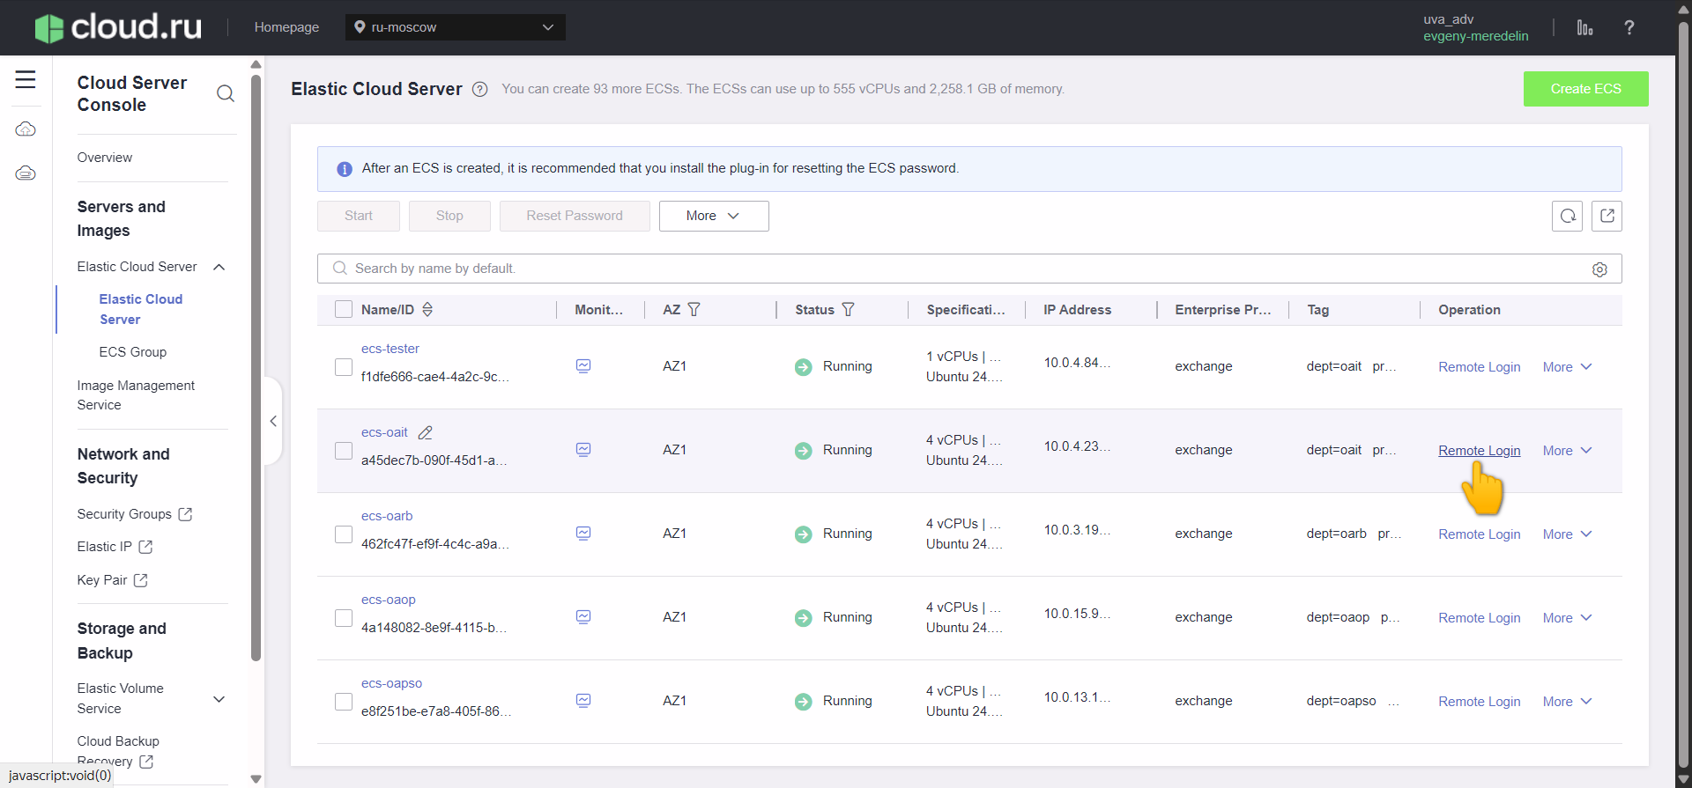Click the Create ECS button
The width and height of the screenshot is (1692, 788).
pos(1584,89)
